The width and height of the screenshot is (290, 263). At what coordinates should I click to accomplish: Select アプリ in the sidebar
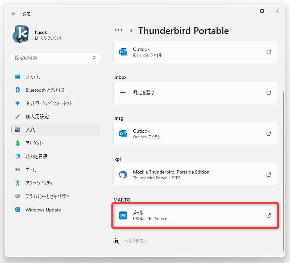pyautogui.click(x=56, y=130)
